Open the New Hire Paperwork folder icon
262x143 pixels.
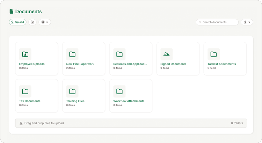click(x=72, y=54)
